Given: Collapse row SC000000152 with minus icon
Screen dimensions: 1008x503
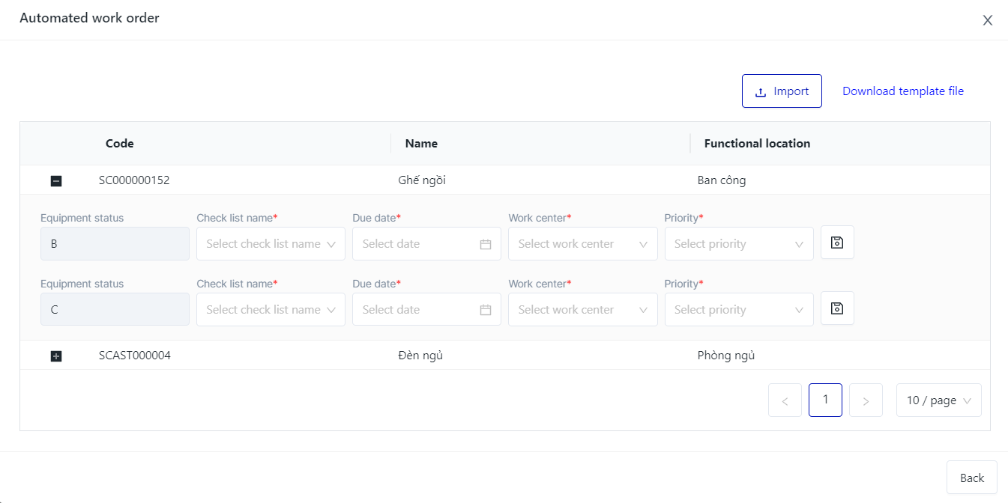Looking at the screenshot, I should [55, 180].
